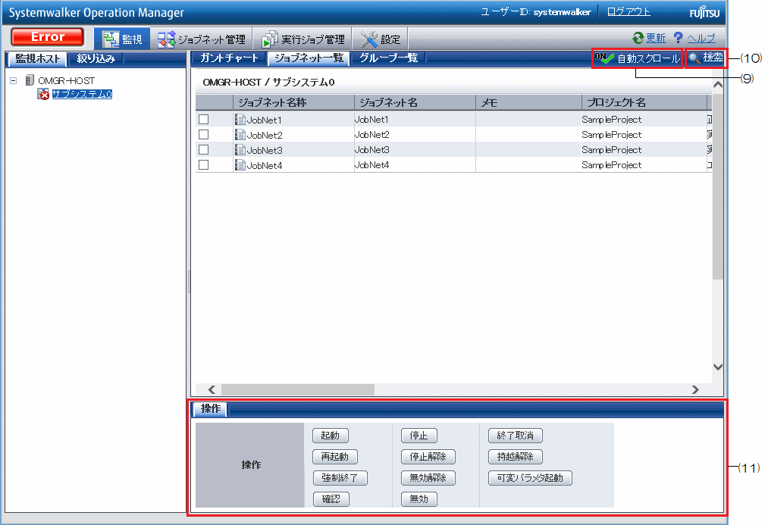Click the red Error status button

[48, 36]
